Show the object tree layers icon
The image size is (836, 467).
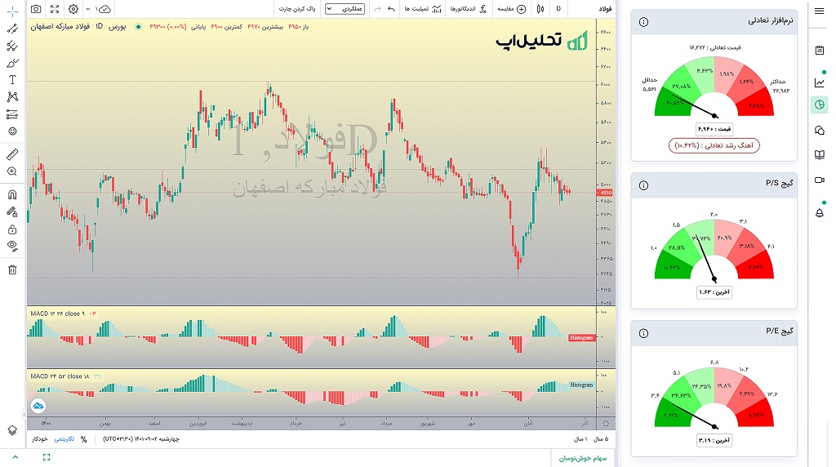pyautogui.click(x=12, y=430)
